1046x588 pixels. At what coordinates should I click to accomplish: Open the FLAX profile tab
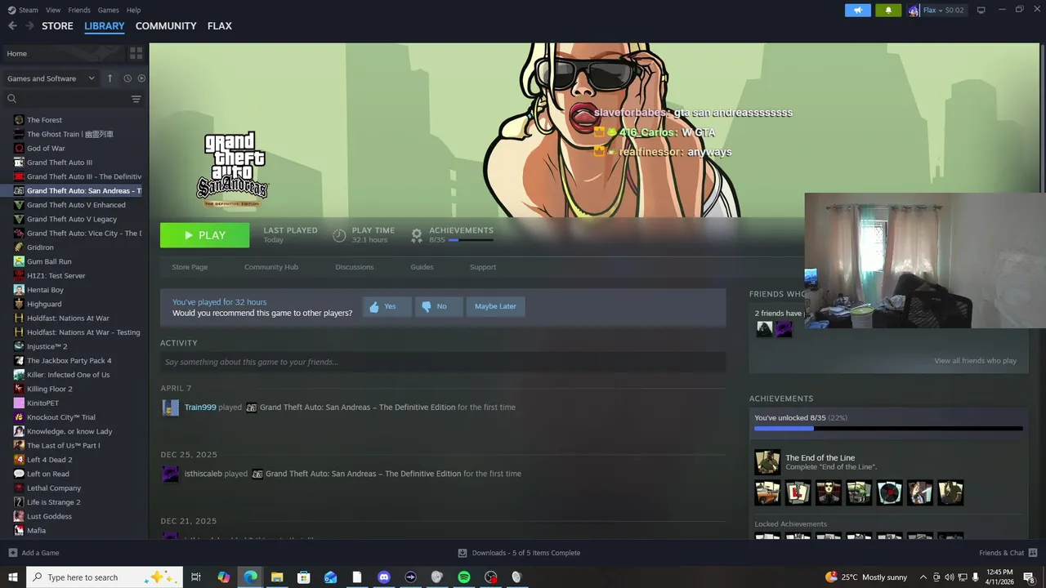[220, 26]
